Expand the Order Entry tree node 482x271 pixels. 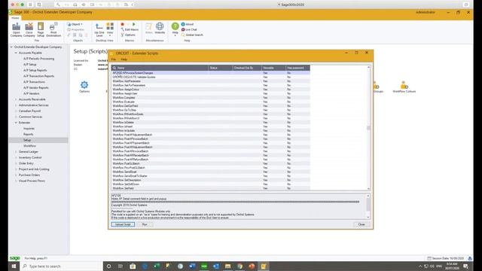16,163
